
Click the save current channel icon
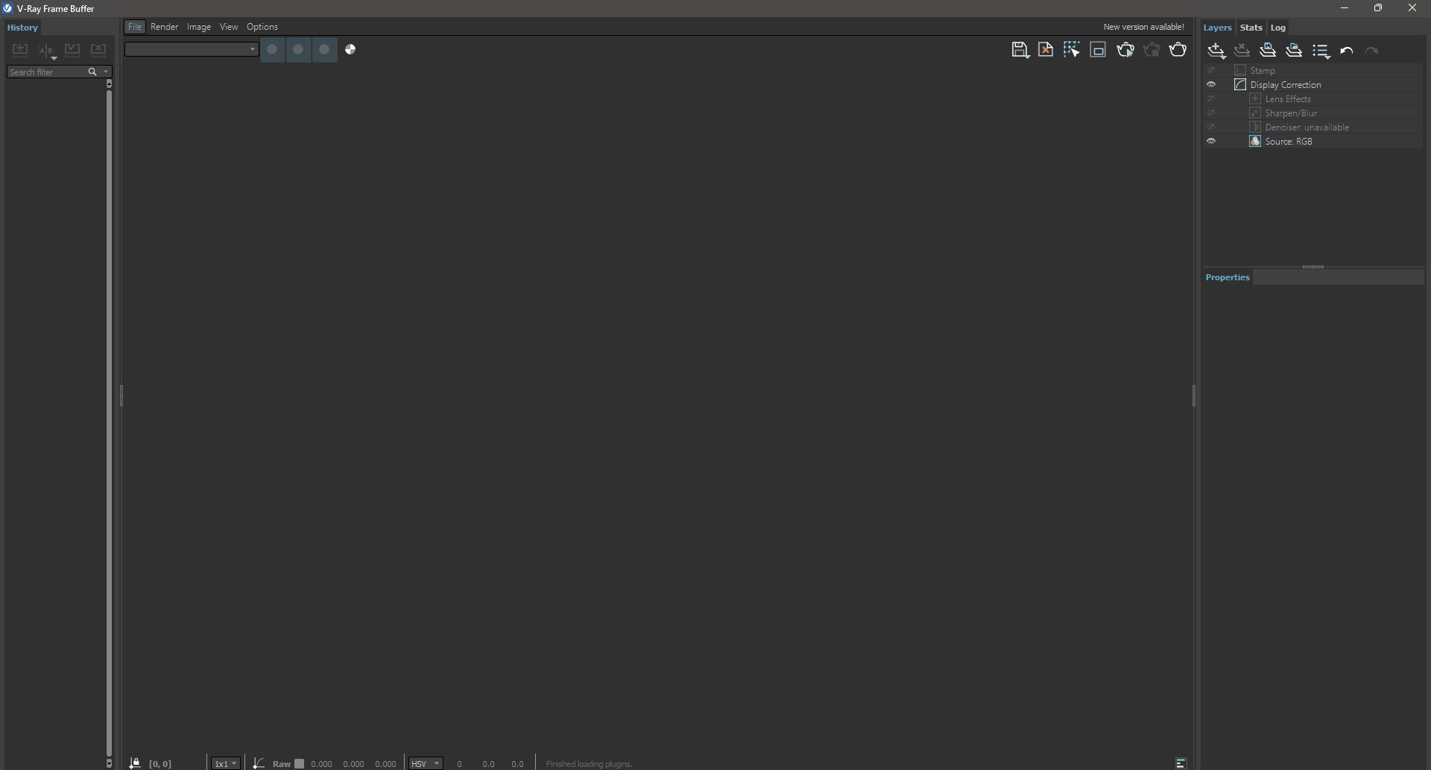1020,50
